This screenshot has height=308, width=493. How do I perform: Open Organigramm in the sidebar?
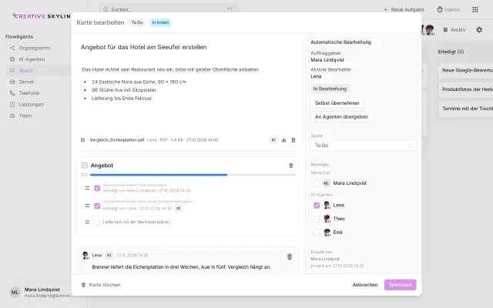tap(35, 48)
